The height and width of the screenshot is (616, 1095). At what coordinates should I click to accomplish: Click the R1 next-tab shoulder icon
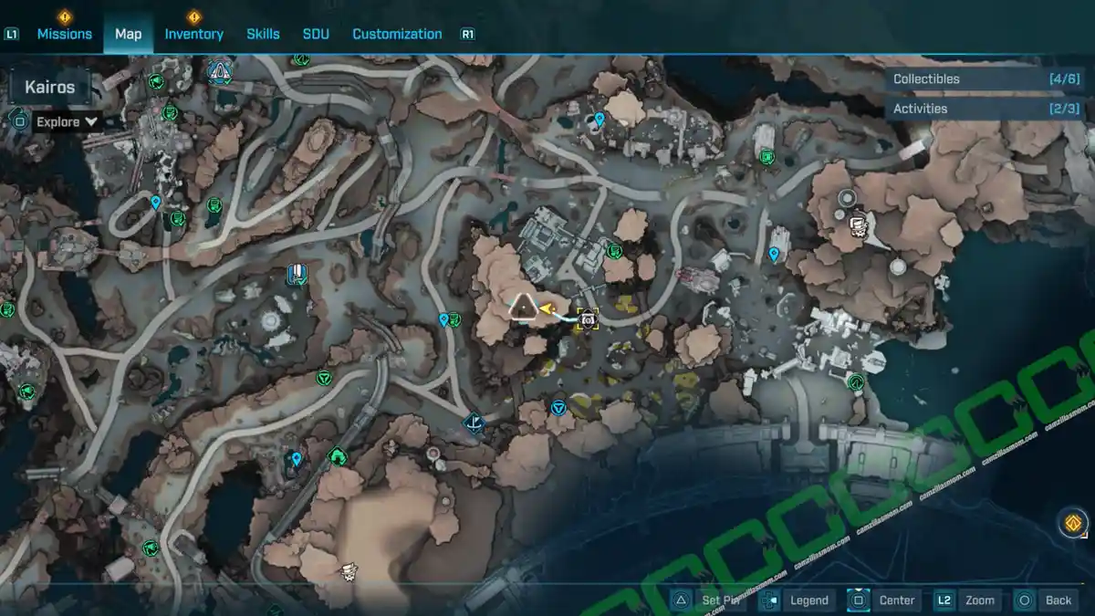click(x=467, y=35)
